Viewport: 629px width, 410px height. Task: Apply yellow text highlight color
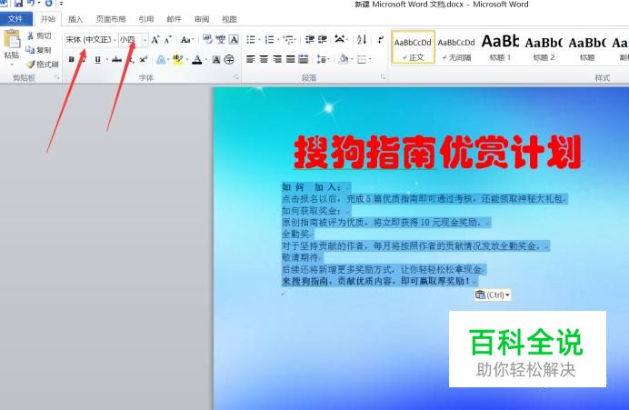(177, 60)
